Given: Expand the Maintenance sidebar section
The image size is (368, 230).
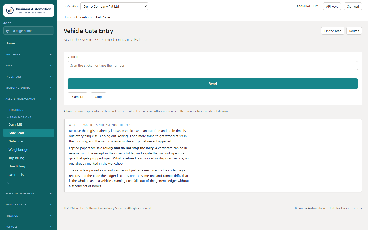Looking at the screenshot, I should 29,205.
